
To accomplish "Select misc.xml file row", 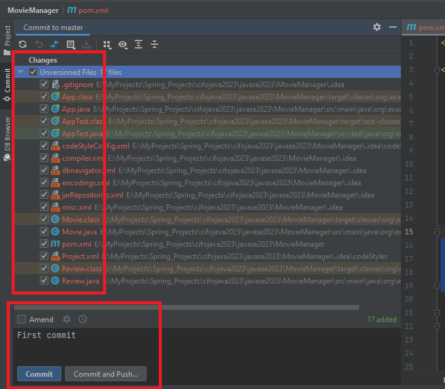I will point(208,207).
